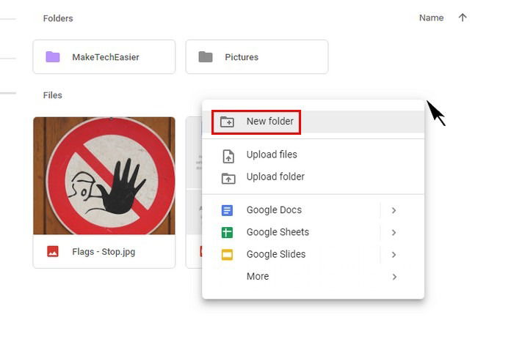Expand the Google Slides submenu arrow
The height and width of the screenshot is (342, 514).
tap(394, 255)
